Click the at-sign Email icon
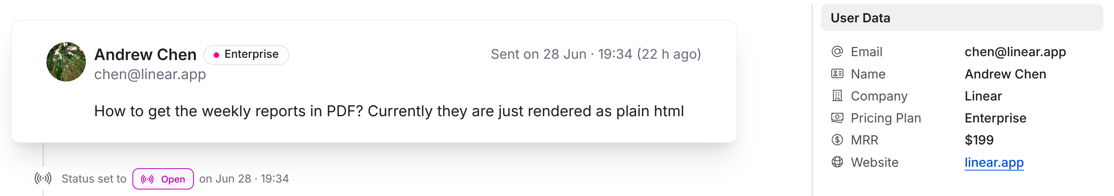Image resolution: width=1114 pixels, height=196 pixels. click(837, 52)
